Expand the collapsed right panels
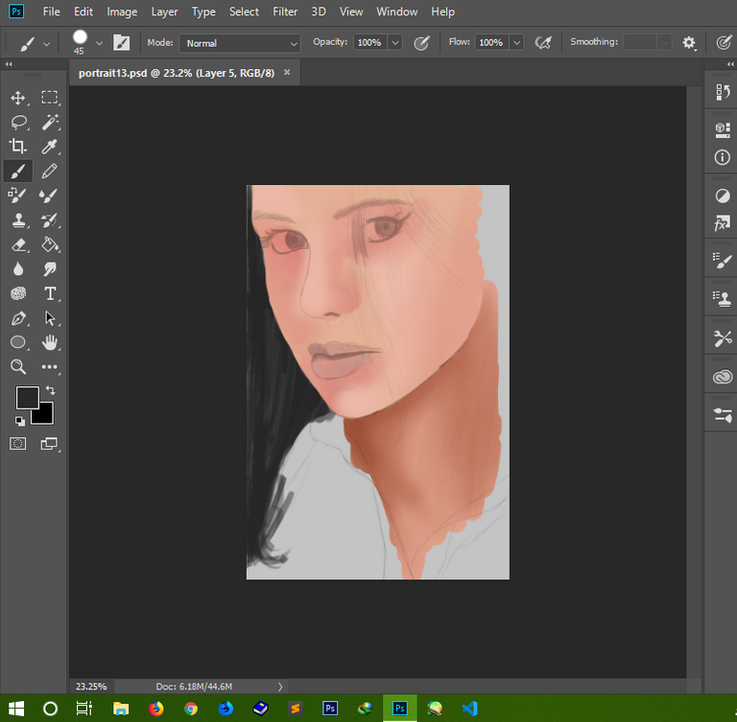This screenshot has height=722, width=737. (x=730, y=64)
